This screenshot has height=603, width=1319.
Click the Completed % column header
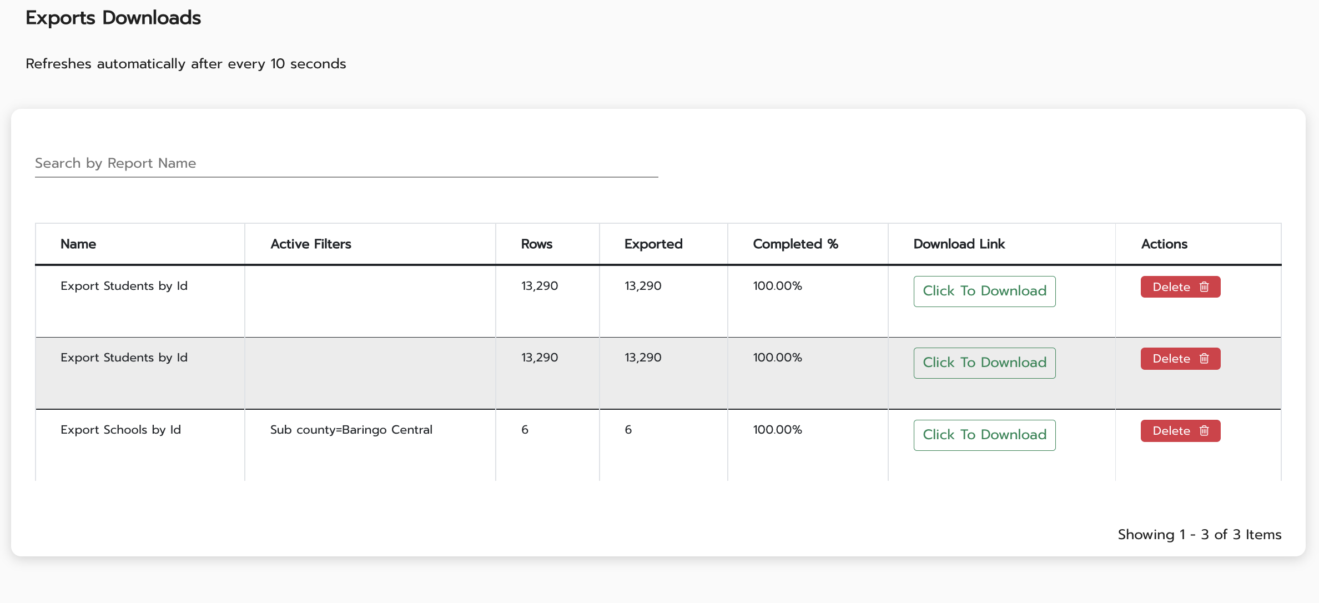point(795,244)
